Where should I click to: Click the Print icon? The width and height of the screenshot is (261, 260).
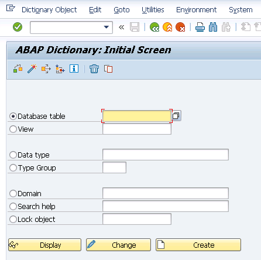[200, 27]
